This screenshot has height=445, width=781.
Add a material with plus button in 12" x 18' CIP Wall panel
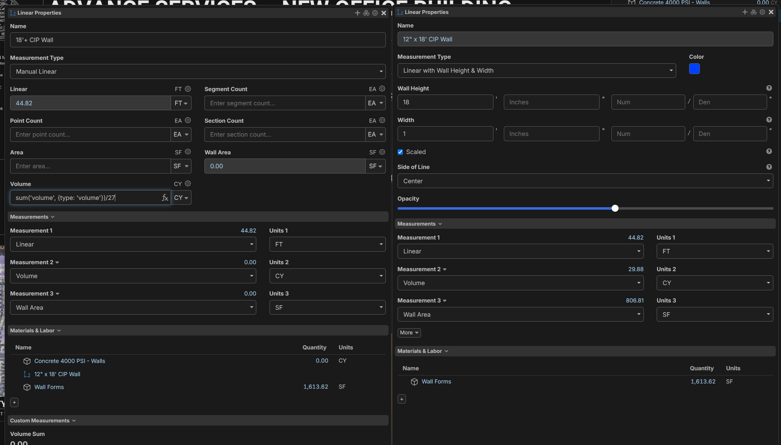[x=402, y=399]
